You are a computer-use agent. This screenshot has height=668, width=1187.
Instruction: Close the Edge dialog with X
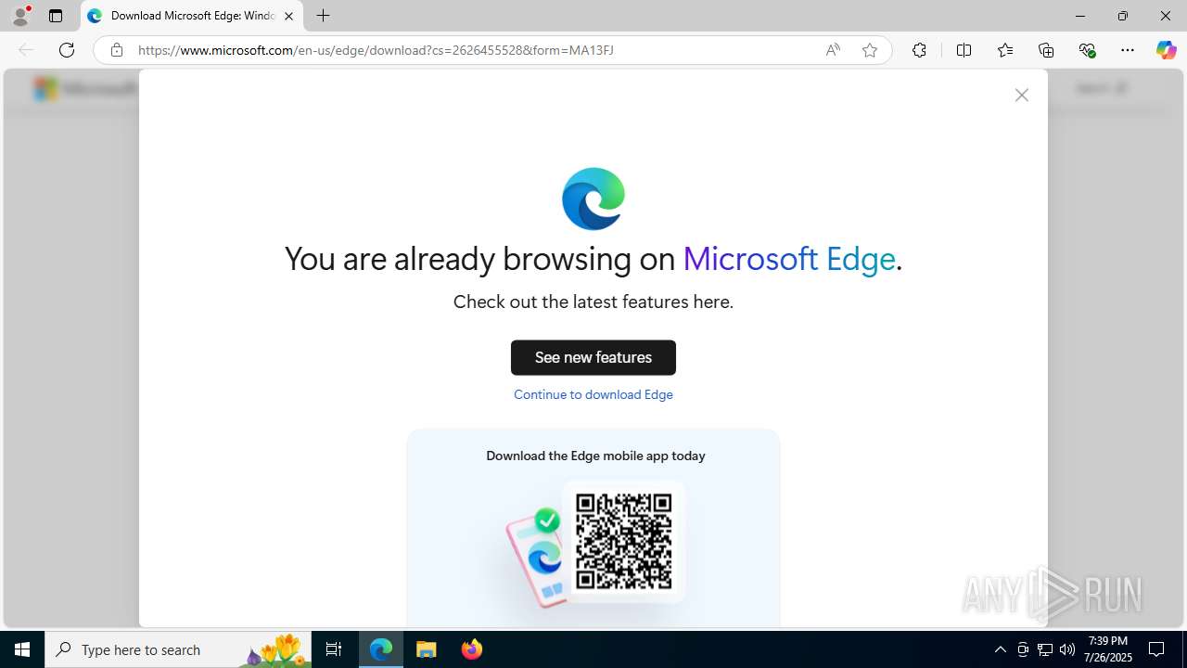[x=1021, y=96]
